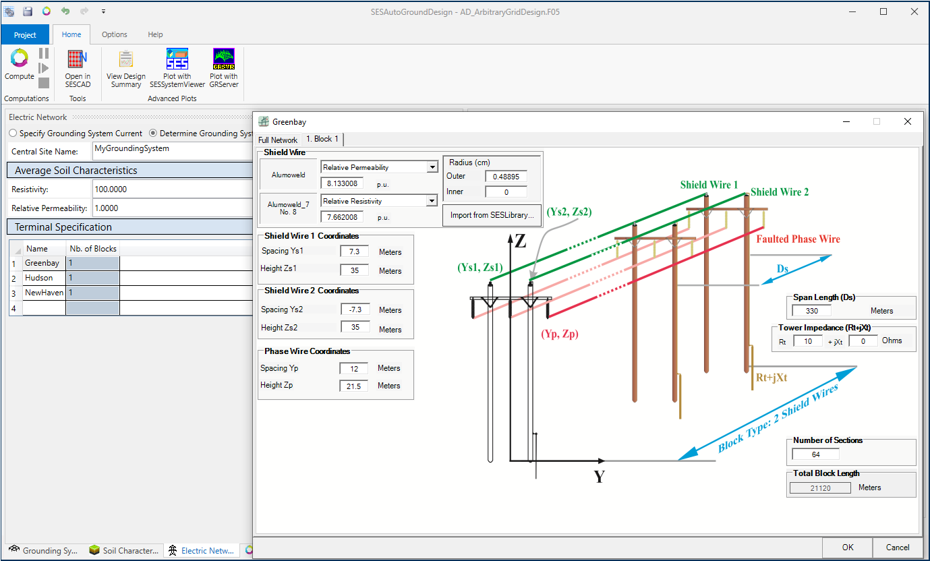The height and width of the screenshot is (561, 930).
Task: Open the Customize Quick Access Toolbar arrow
Action: coord(103,11)
